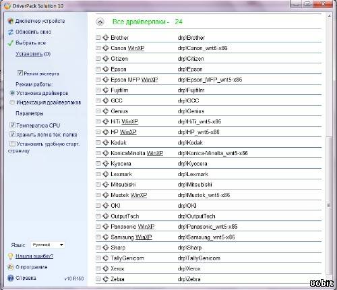Check the Samsung WinXP driverpack checkbox

pos(98,237)
